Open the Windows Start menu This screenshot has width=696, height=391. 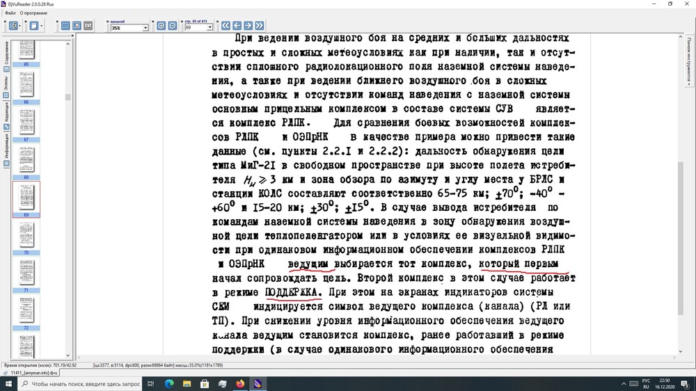point(8,384)
